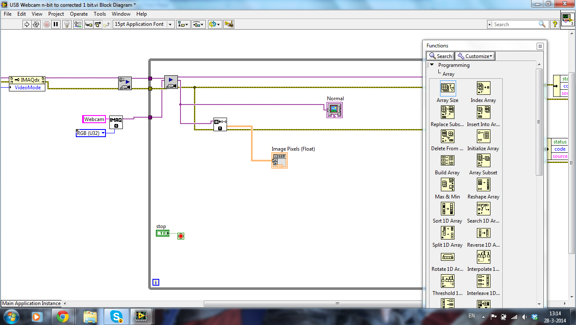Click the IMAQ Create block

[x=116, y=122]
